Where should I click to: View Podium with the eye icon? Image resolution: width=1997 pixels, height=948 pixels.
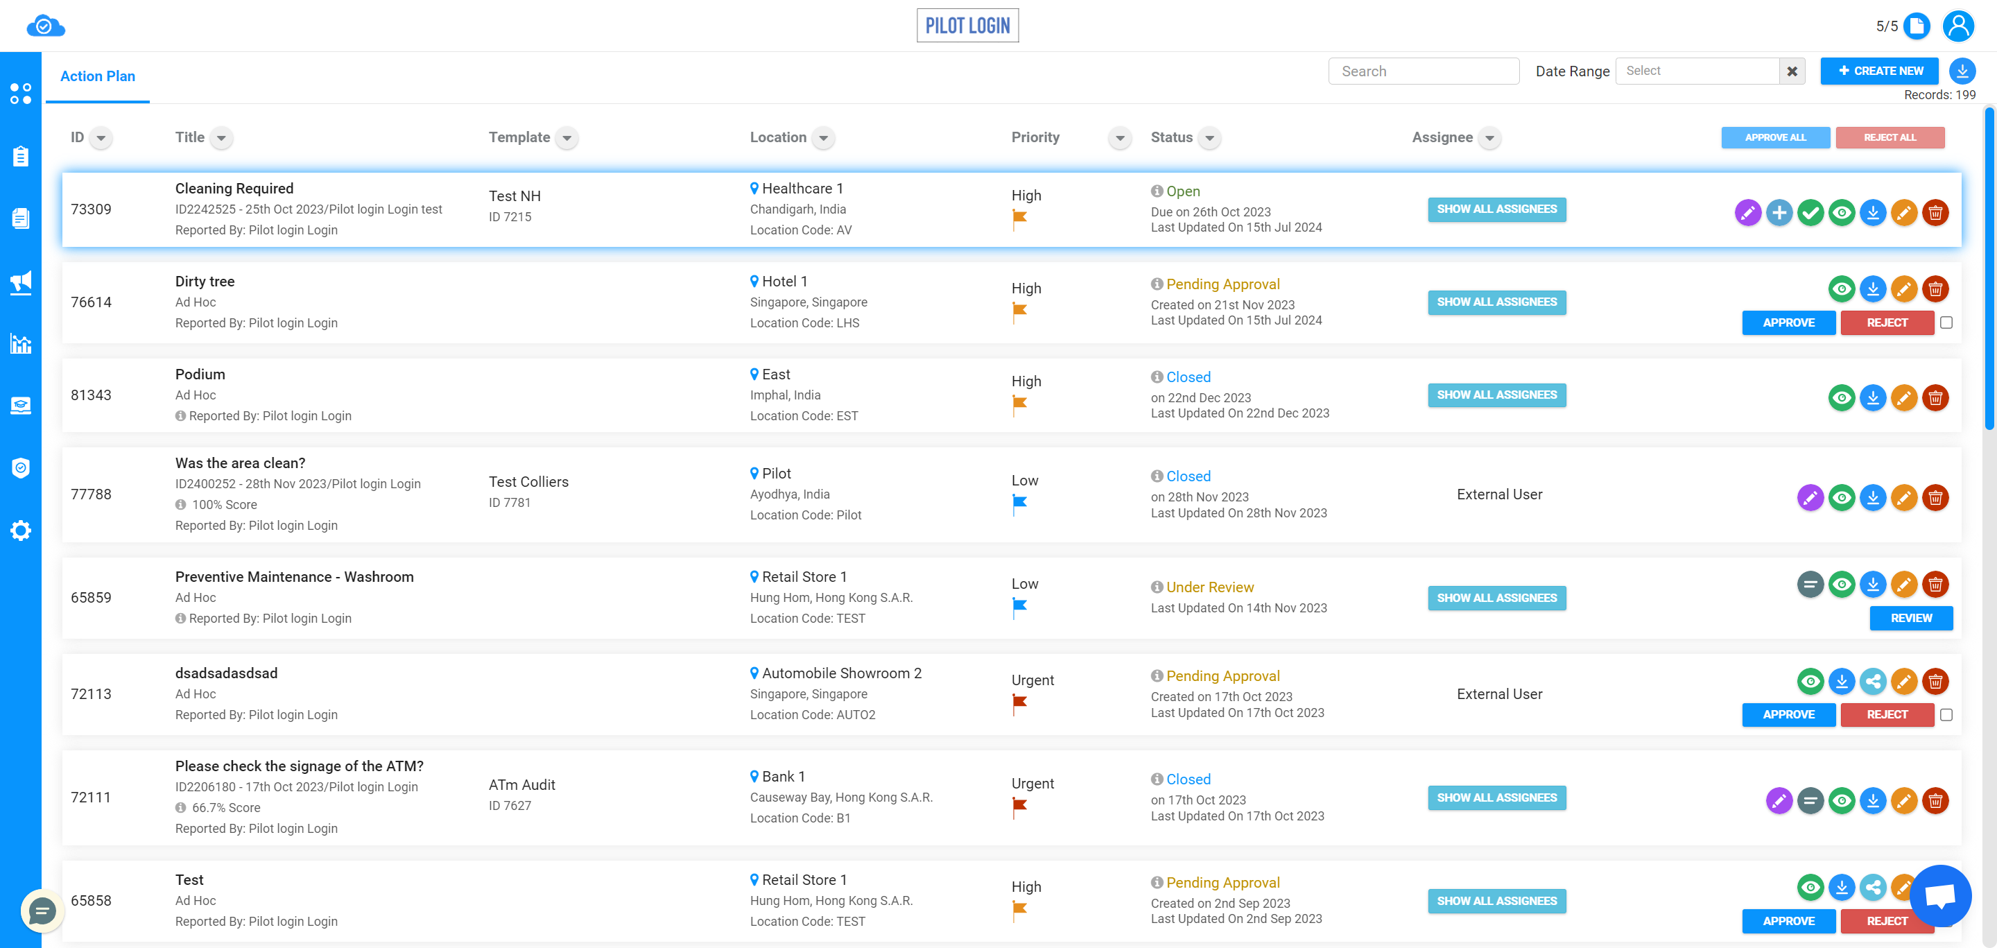[x=1842, y=397]
